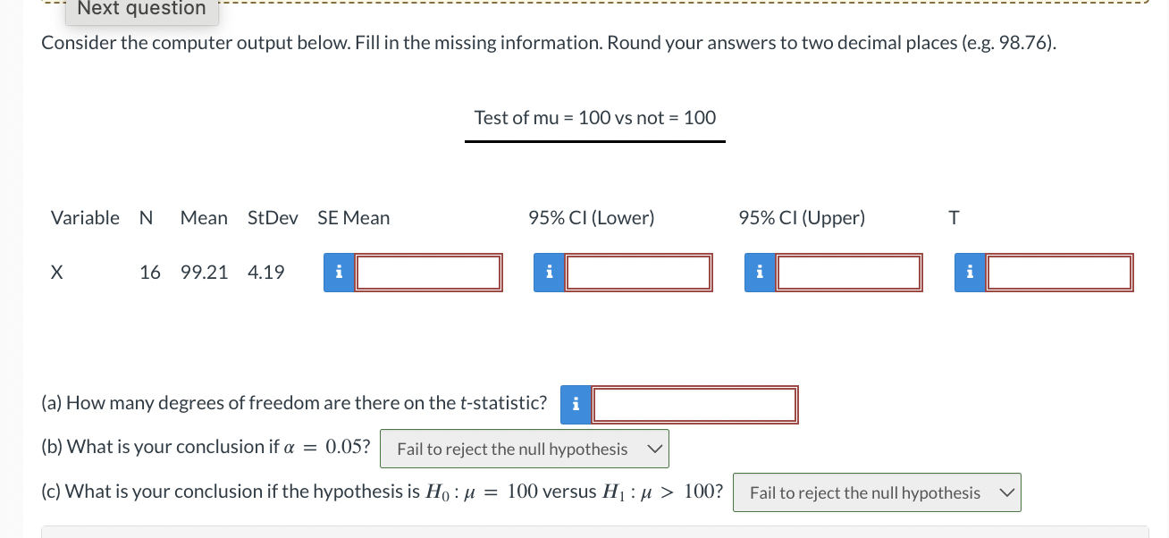Screen dimensions: 1169x538
Task: Click the SE Mean answer input box
Action: (x=427, y=272)
